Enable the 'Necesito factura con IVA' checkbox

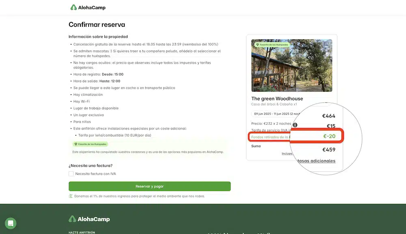tap(71, 173)
